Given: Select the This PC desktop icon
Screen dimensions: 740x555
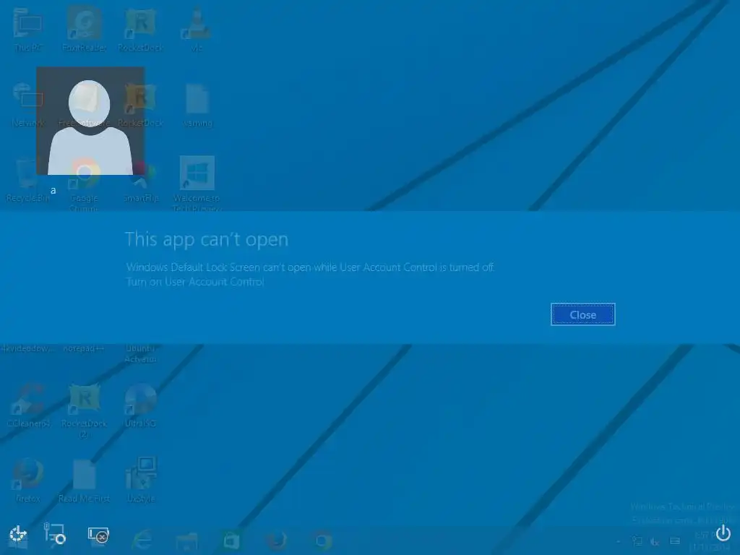Looking at the screenshot, I should point(28,30).
